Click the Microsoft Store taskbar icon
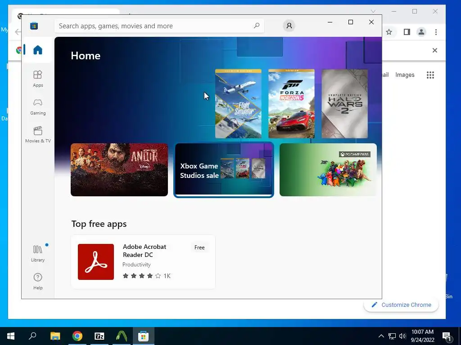The width and height of the screenshot is (461, 345). [144, 336]
